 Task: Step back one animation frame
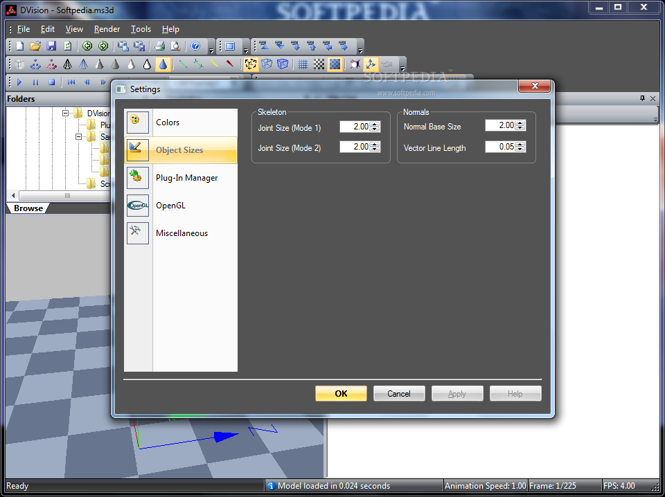coord(87,82)
